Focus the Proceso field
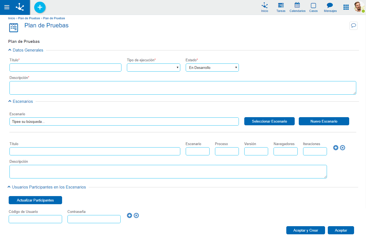The height and width of the screenshot is (240, 366). coord(227,151)
